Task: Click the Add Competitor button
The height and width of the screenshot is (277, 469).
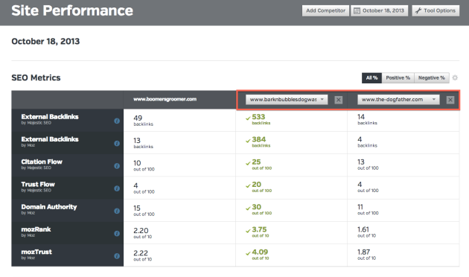Action: (x=325, y=10)
